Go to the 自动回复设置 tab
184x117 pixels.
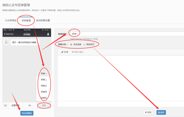pyautogui.click(x=43, y=20)
